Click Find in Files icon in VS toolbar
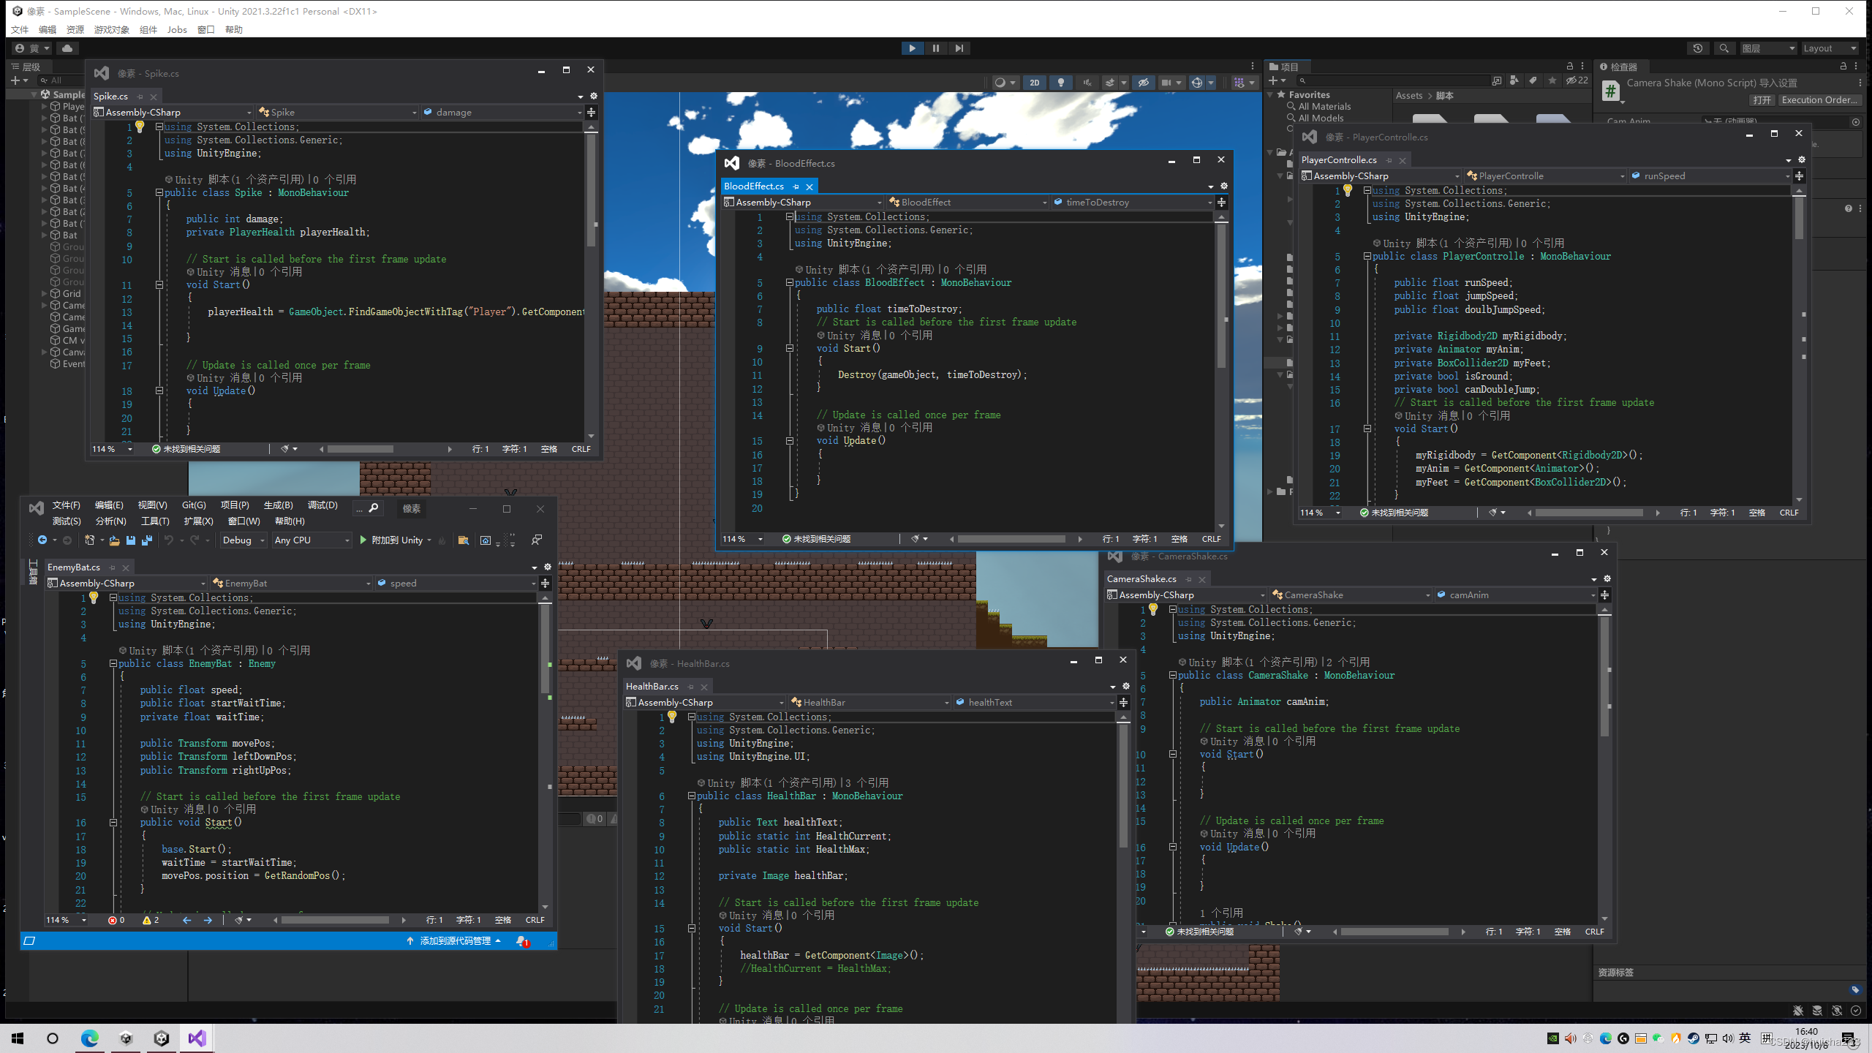This screenshot has height=1053, width=1872. click(x=463, y=540)
